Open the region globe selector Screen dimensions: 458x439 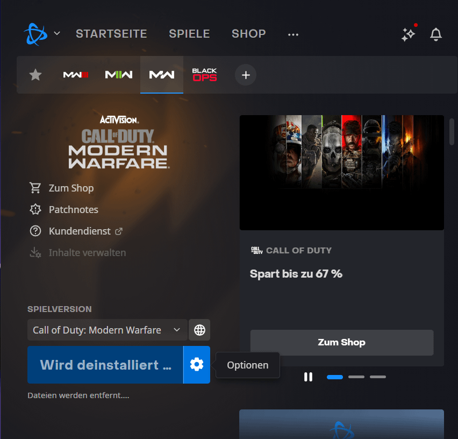199,330
